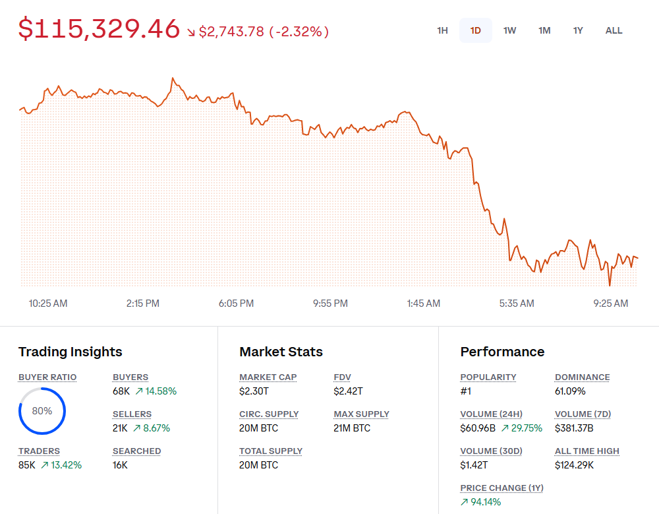Open the Circ. Supply link
659x514 pixels.
pyautogui.click(x=269, y=414)
